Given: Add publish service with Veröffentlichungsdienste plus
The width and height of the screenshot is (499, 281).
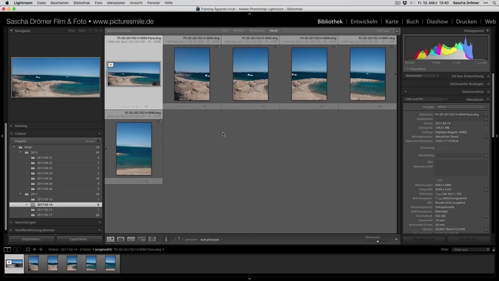Looking at the screenshot, I should pos(100,230).
